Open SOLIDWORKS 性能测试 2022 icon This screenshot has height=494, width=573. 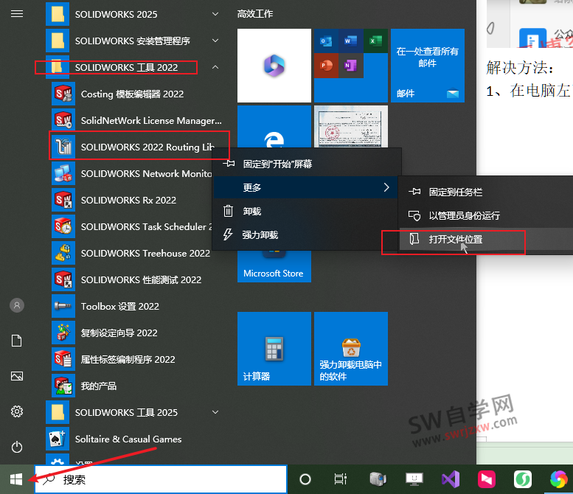click(x=63, y=279)
